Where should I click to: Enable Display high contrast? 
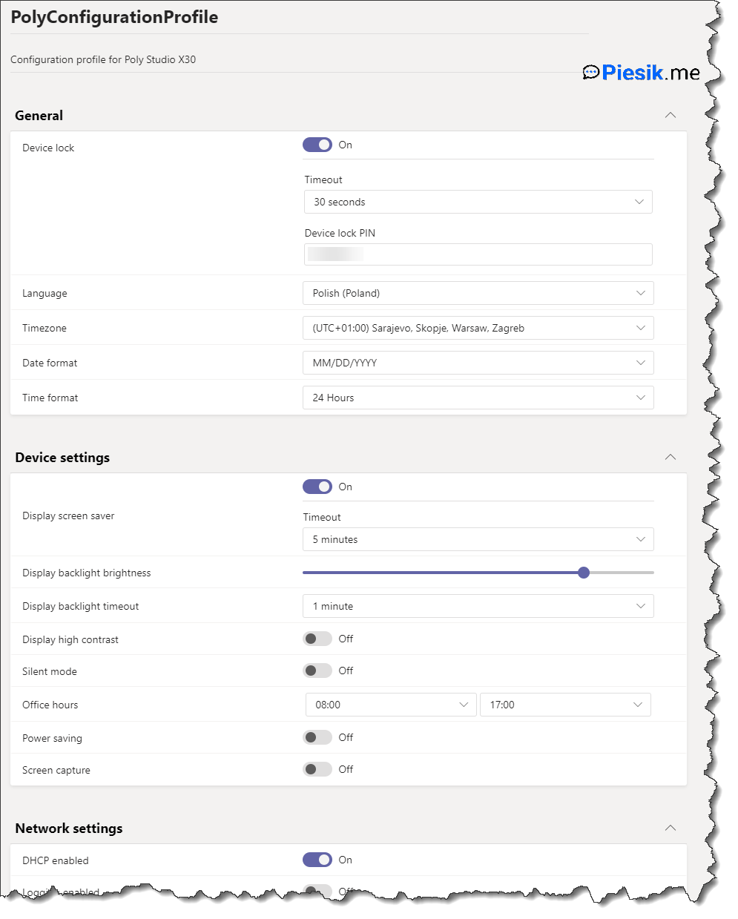(317, 639)
